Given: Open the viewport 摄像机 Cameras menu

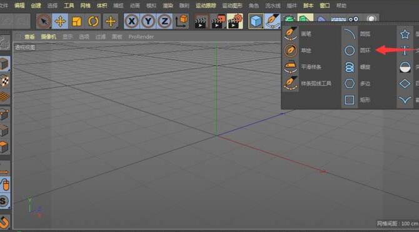Looking at the screenshot, I should pyautogui.click(x=48, y=37).
